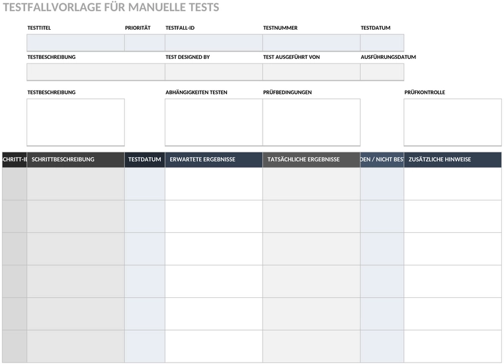Focus the large box under PRÜFBEDINGUNGEN

coord(312,122)
